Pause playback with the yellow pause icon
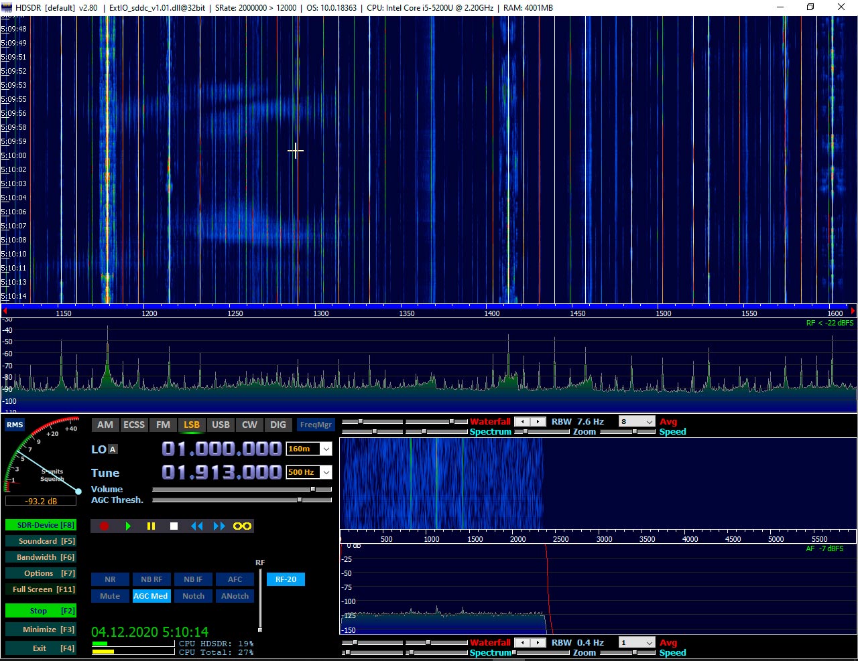The image size is (858, 661). 151,526
